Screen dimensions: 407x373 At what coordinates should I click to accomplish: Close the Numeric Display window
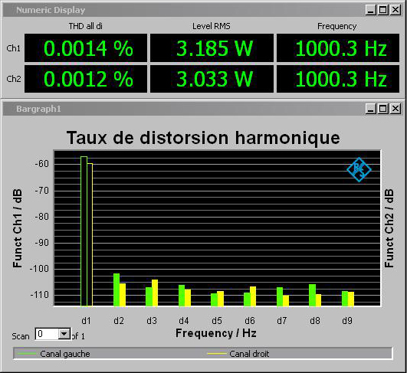click(396, 10)
